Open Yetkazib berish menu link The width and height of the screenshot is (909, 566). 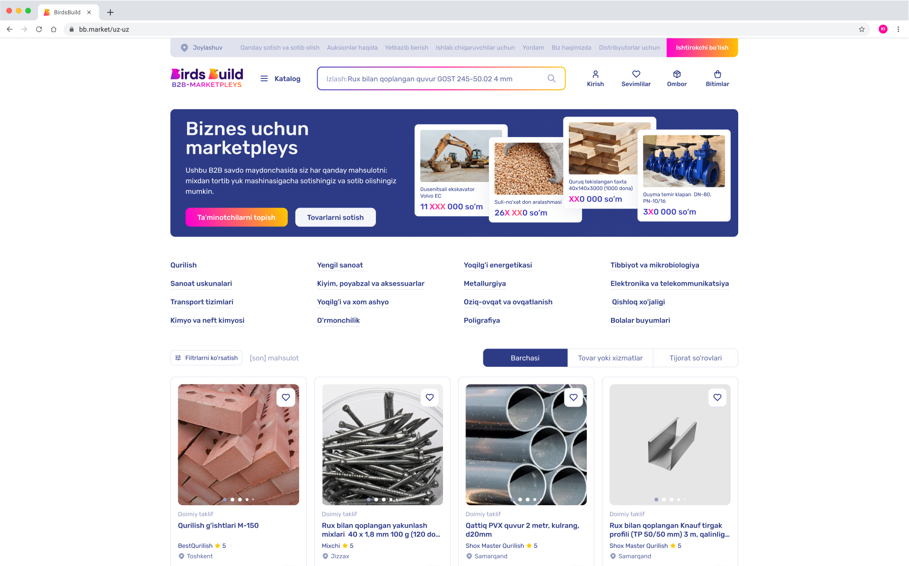pos(406,48)
